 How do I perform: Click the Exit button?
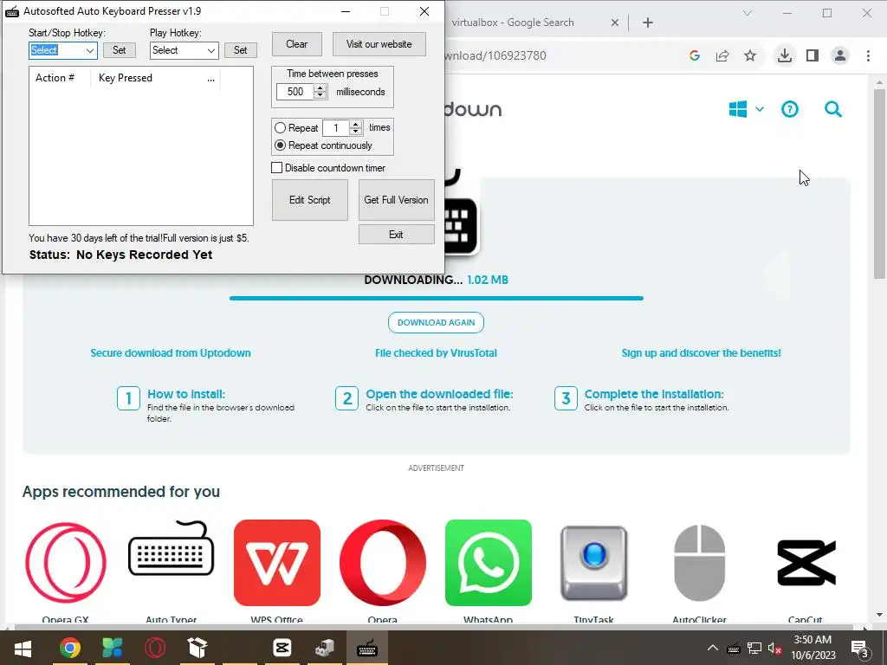click(x=396, y=234)
